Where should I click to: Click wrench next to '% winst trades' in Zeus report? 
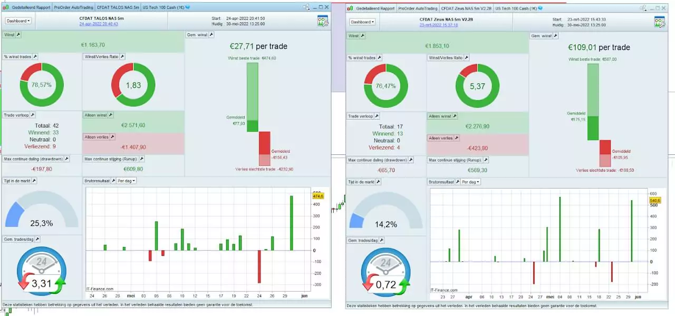(379, 57)
